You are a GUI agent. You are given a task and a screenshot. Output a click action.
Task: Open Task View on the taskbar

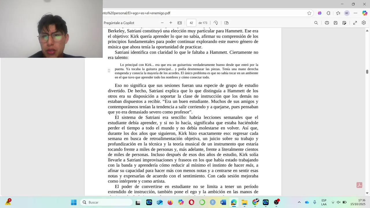coord(138,202)
